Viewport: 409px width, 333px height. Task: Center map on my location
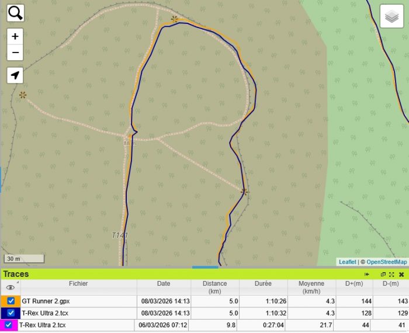(x=15, y=75)
